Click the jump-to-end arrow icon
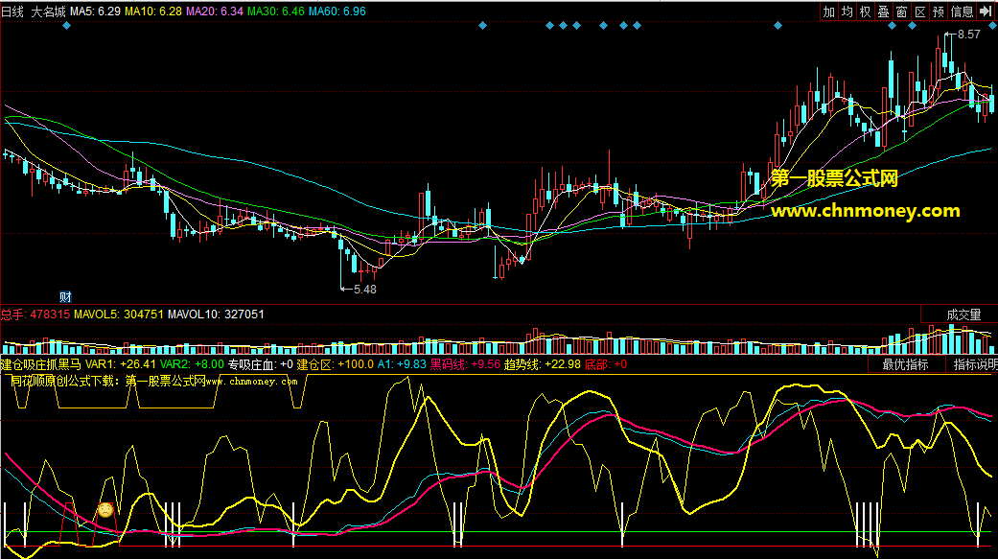This screenshot has width=998, height=559. [986, 12]
